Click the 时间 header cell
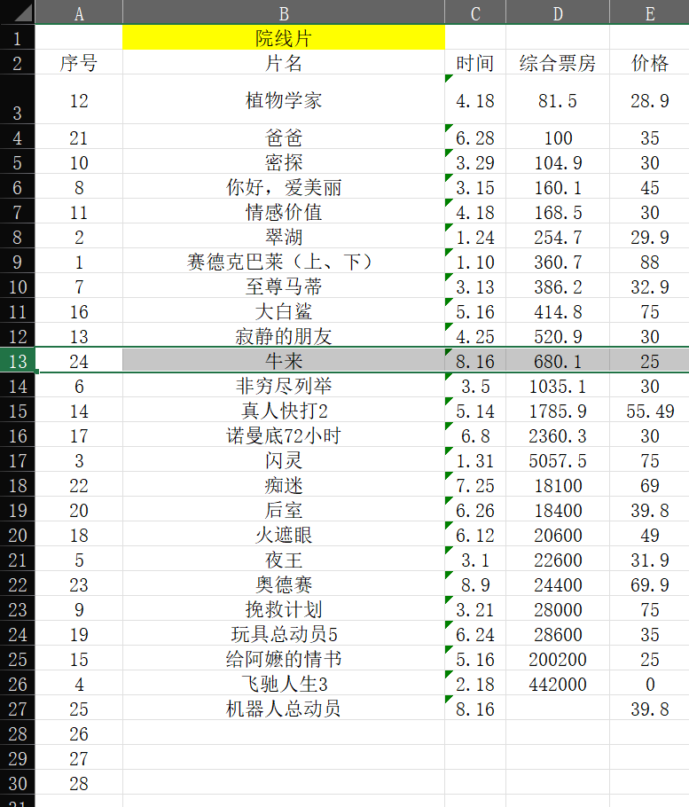689x807 pixels. (475, 63)
